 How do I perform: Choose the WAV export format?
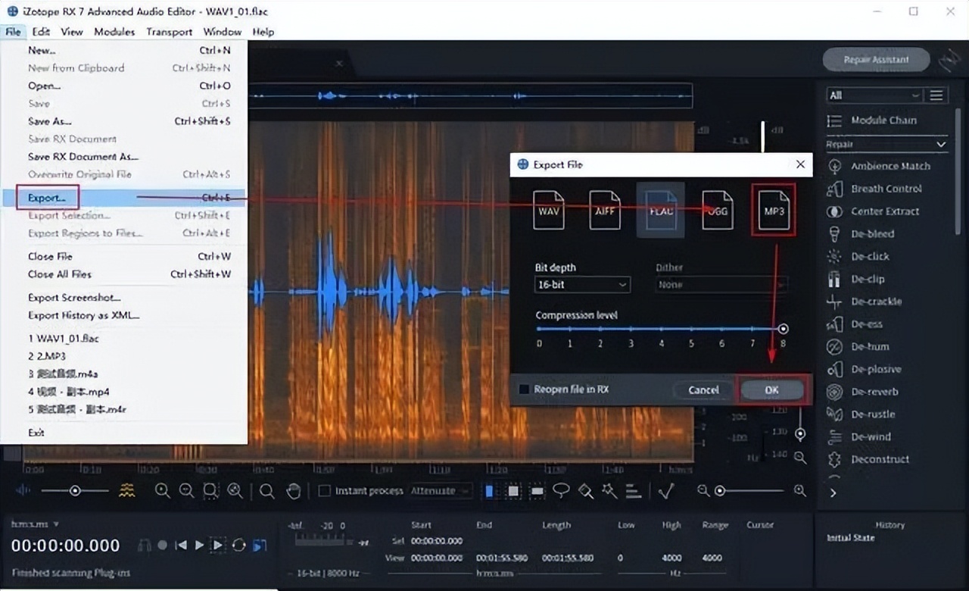coord(549,210)
